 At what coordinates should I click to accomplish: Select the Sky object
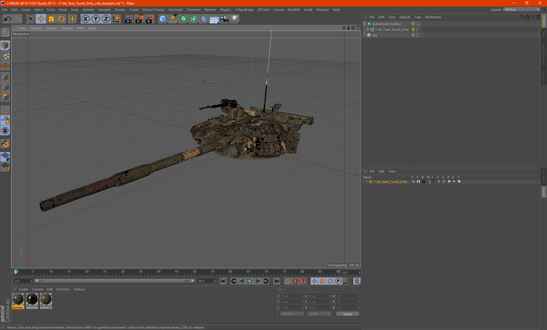click(x=375, y=35)
